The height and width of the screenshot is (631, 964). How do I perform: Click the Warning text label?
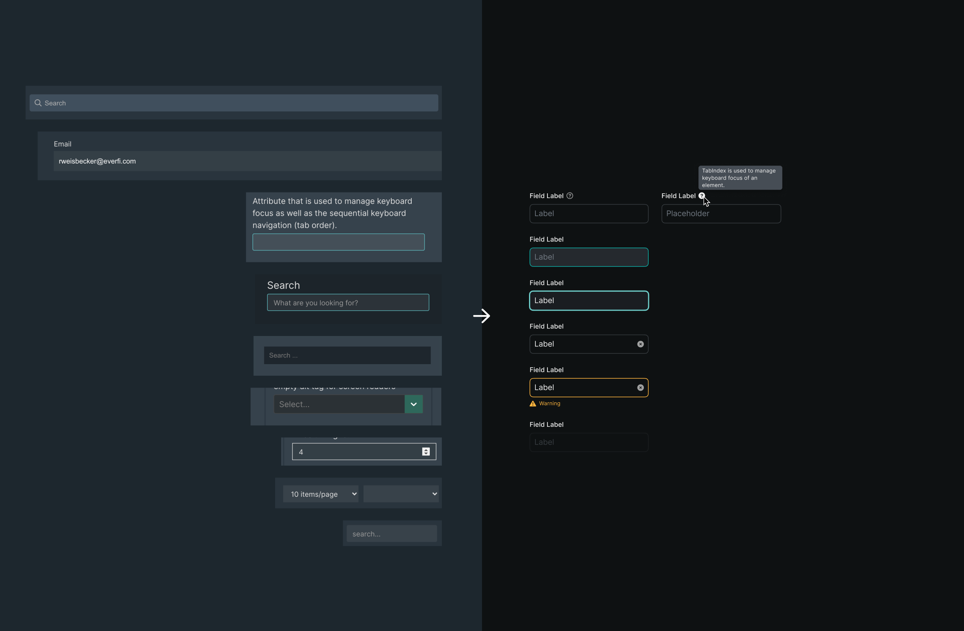[549, 404]
